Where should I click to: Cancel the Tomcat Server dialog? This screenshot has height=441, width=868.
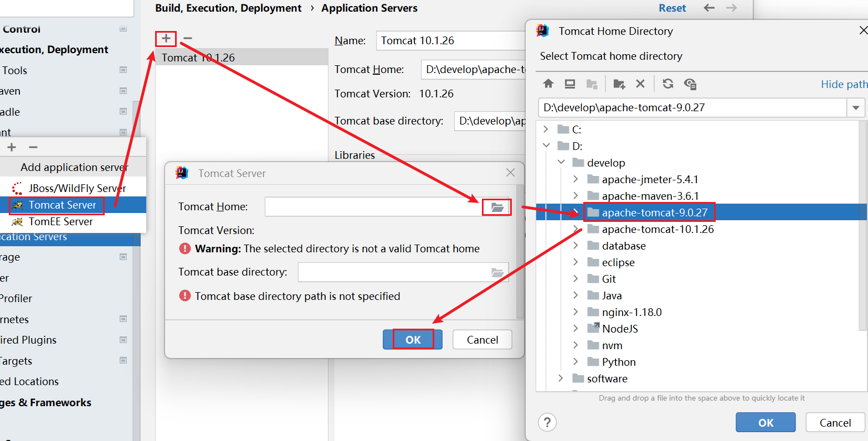(x=482, y=340)
